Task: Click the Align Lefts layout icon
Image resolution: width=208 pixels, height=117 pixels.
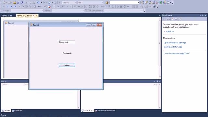Action: coord(63,6)
